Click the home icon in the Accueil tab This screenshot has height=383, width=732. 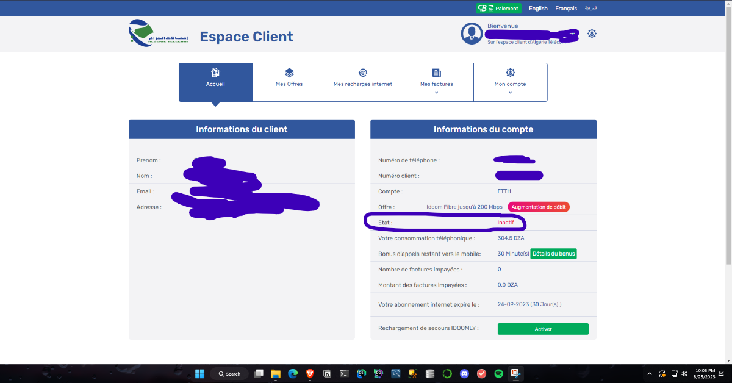pos(215,73)
